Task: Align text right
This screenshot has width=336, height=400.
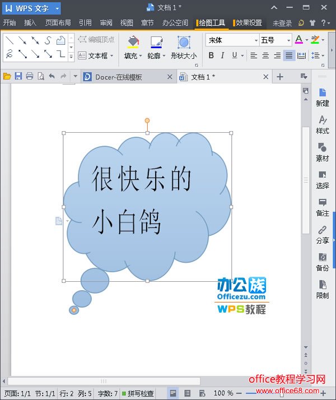Action: tap(277, 55)
